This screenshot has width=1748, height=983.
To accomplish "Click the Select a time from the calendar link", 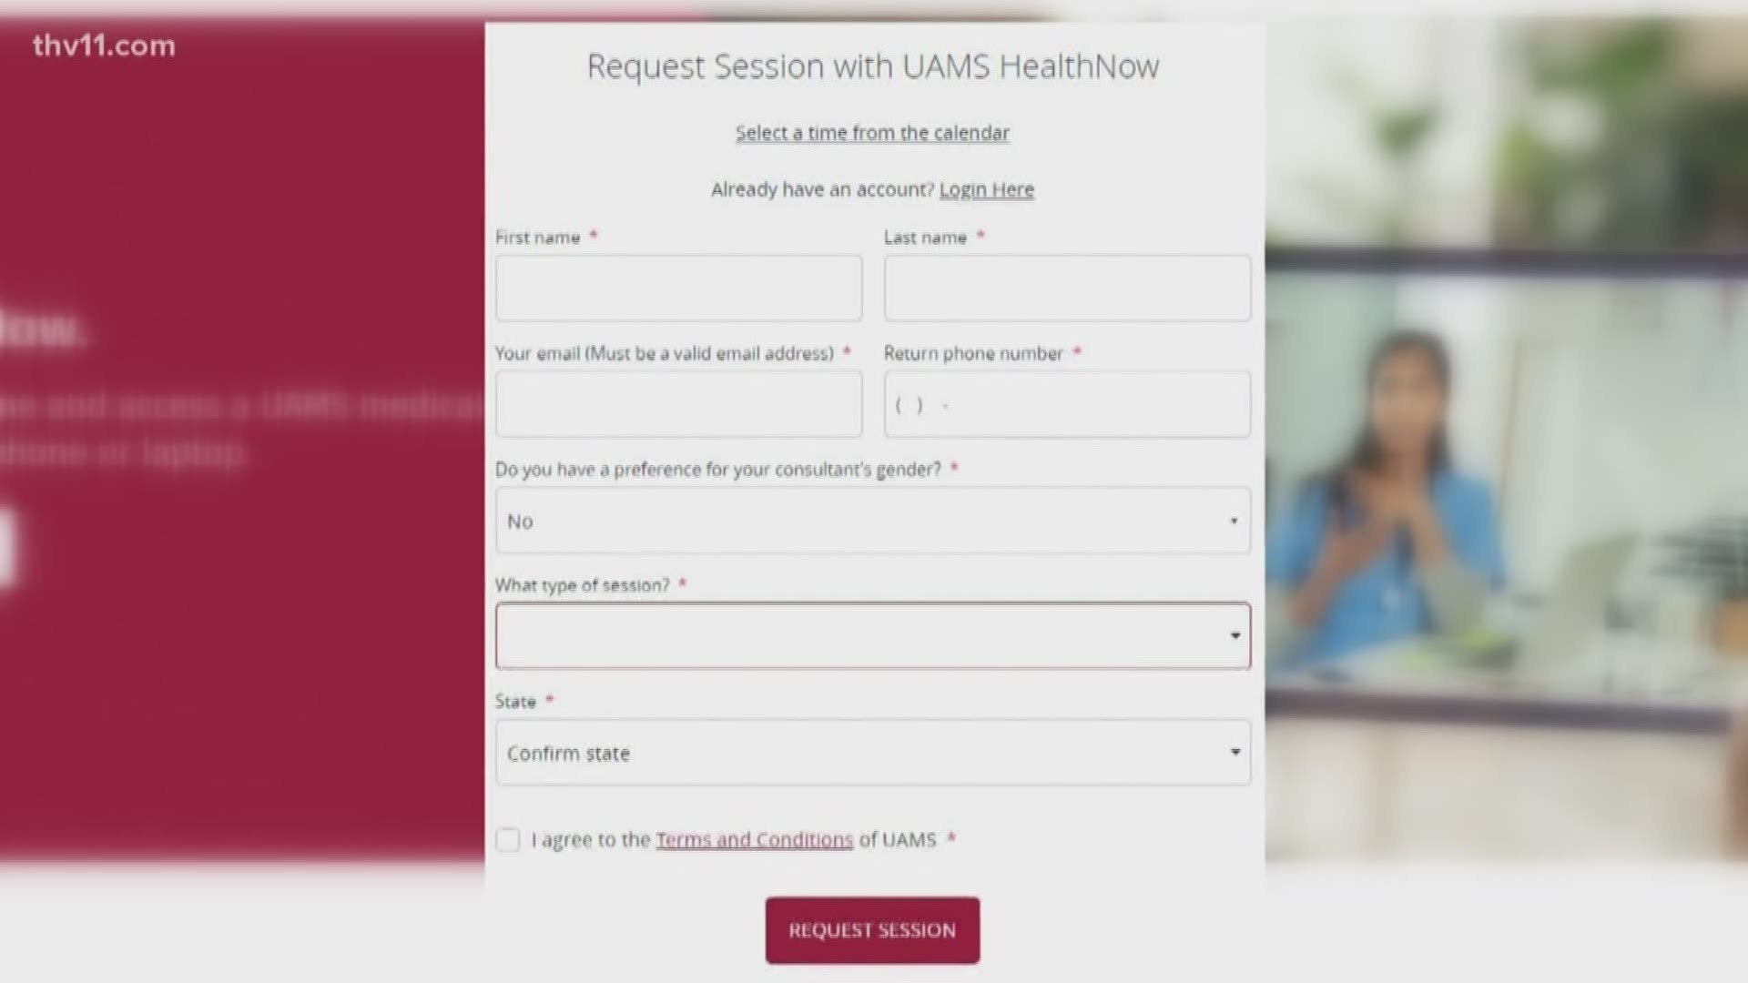I will 873,132.
